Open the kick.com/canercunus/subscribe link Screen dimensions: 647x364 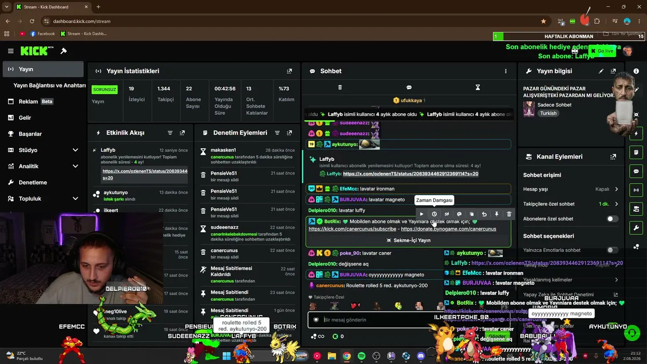(x=352, y=229)
